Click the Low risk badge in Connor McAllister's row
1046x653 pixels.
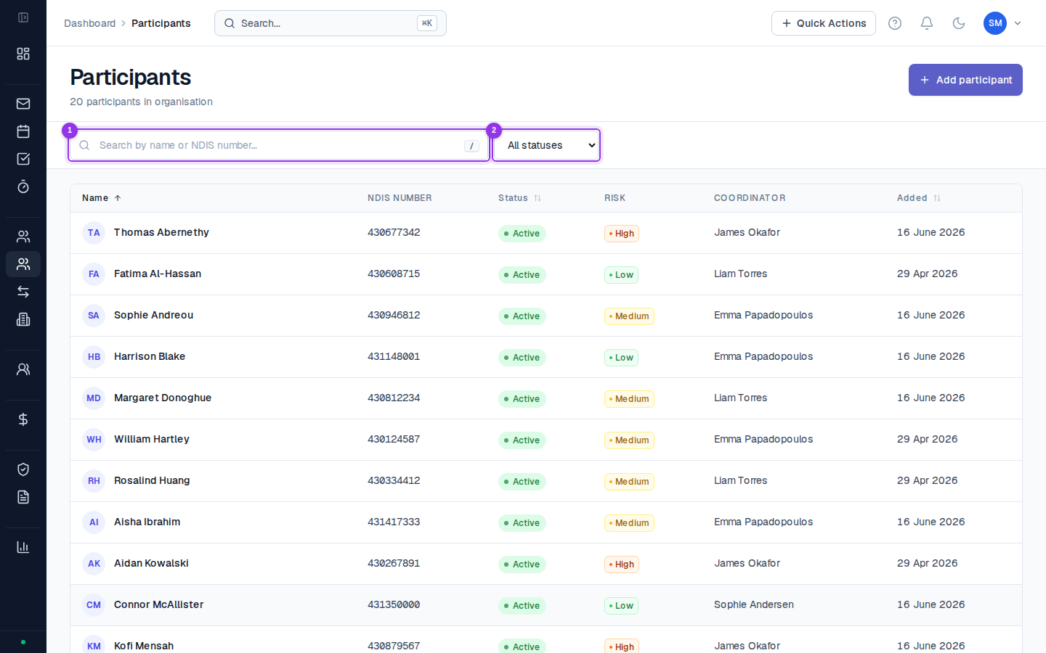click(621, 606)
